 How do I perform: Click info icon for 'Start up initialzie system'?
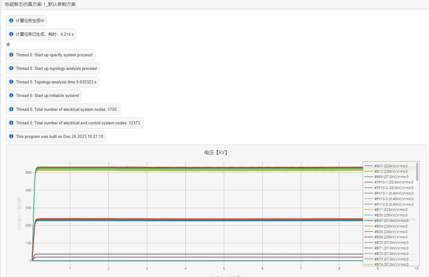coord(11,95)
